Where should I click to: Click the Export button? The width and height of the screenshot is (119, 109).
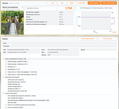point(72,3)
